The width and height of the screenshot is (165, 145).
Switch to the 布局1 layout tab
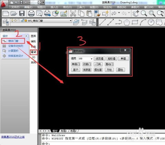(64, 131)
